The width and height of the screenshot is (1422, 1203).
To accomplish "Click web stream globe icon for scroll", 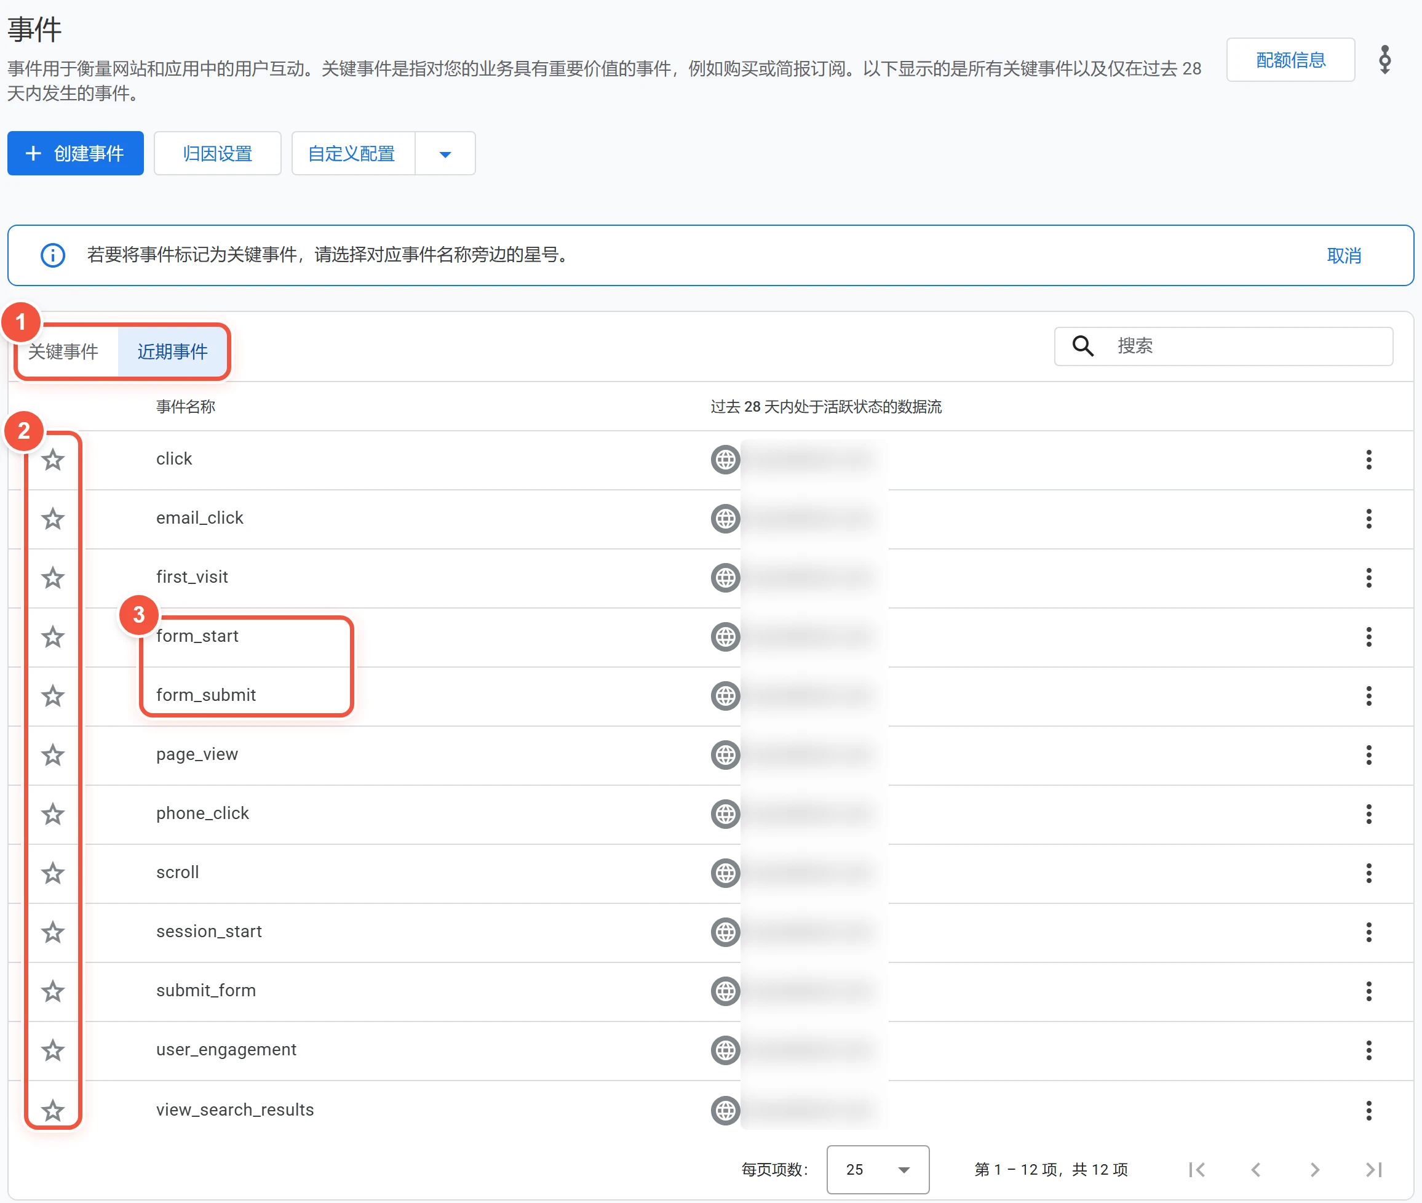I will point(725,873).
